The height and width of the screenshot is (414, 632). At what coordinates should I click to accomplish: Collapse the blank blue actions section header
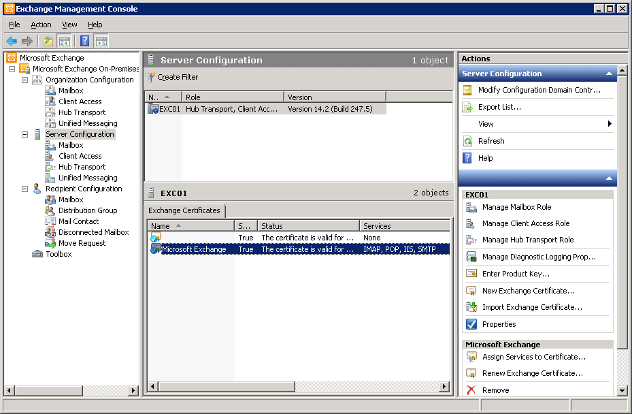(x=609, y=178)
